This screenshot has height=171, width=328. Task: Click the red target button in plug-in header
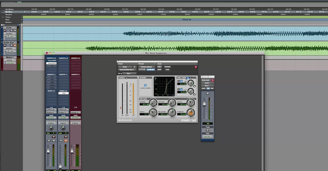tap(196, 67)
